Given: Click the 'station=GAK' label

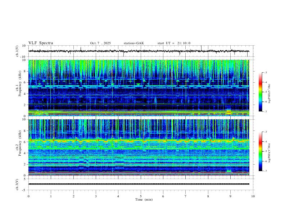Looking at the screenshot, I should [134, 43].
